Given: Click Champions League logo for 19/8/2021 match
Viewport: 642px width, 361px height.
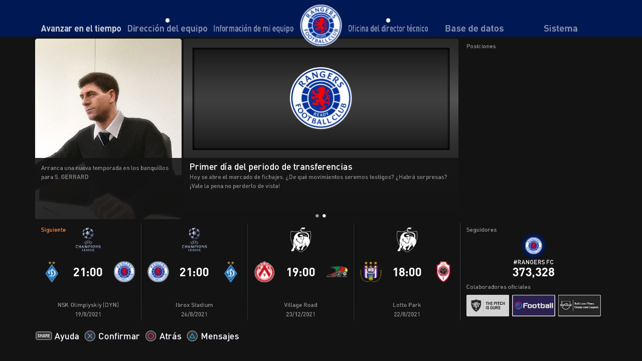Looking at the screenshot, I should point(88,239).
